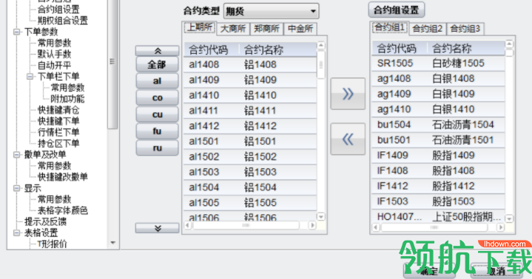Viewport: 532px width, 279px height.
Task: Select the 合约组3 tab
Action: click(x=465, y=29)
